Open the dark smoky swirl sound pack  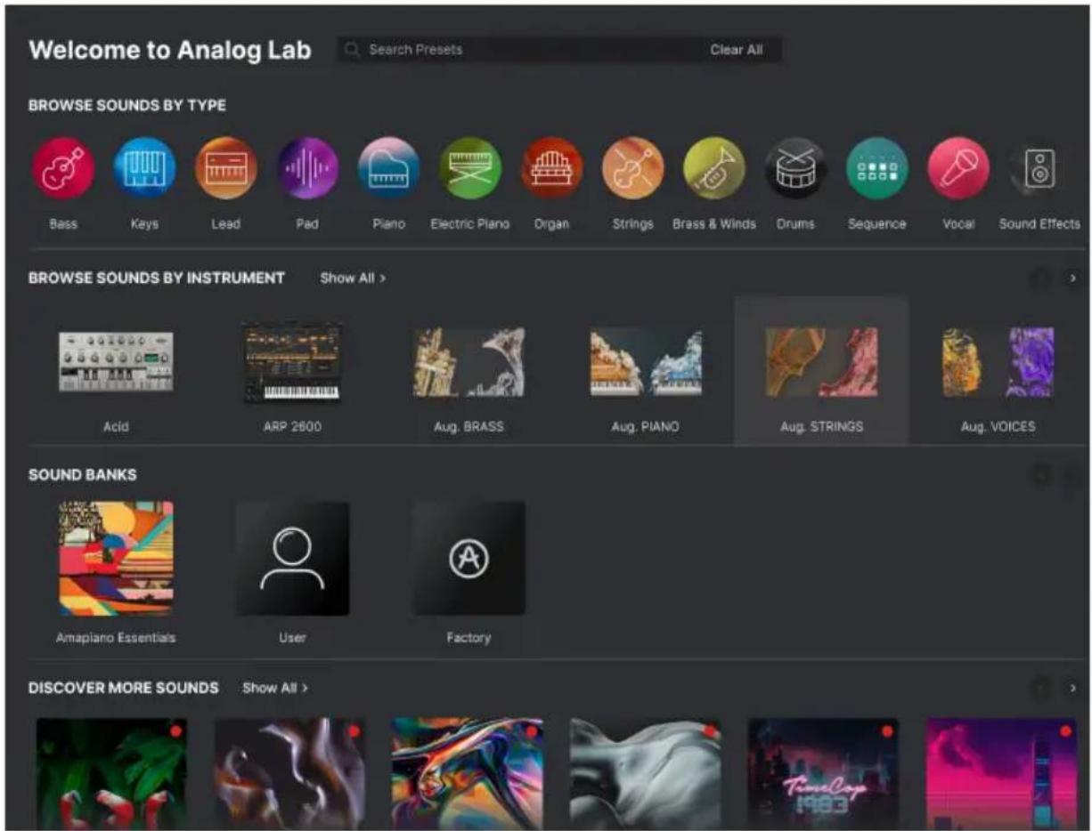click(289, 773)
